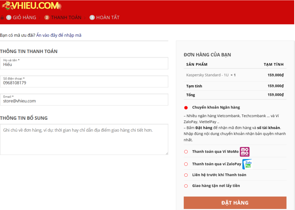Click the step 3 circle icon

[92, 18]
